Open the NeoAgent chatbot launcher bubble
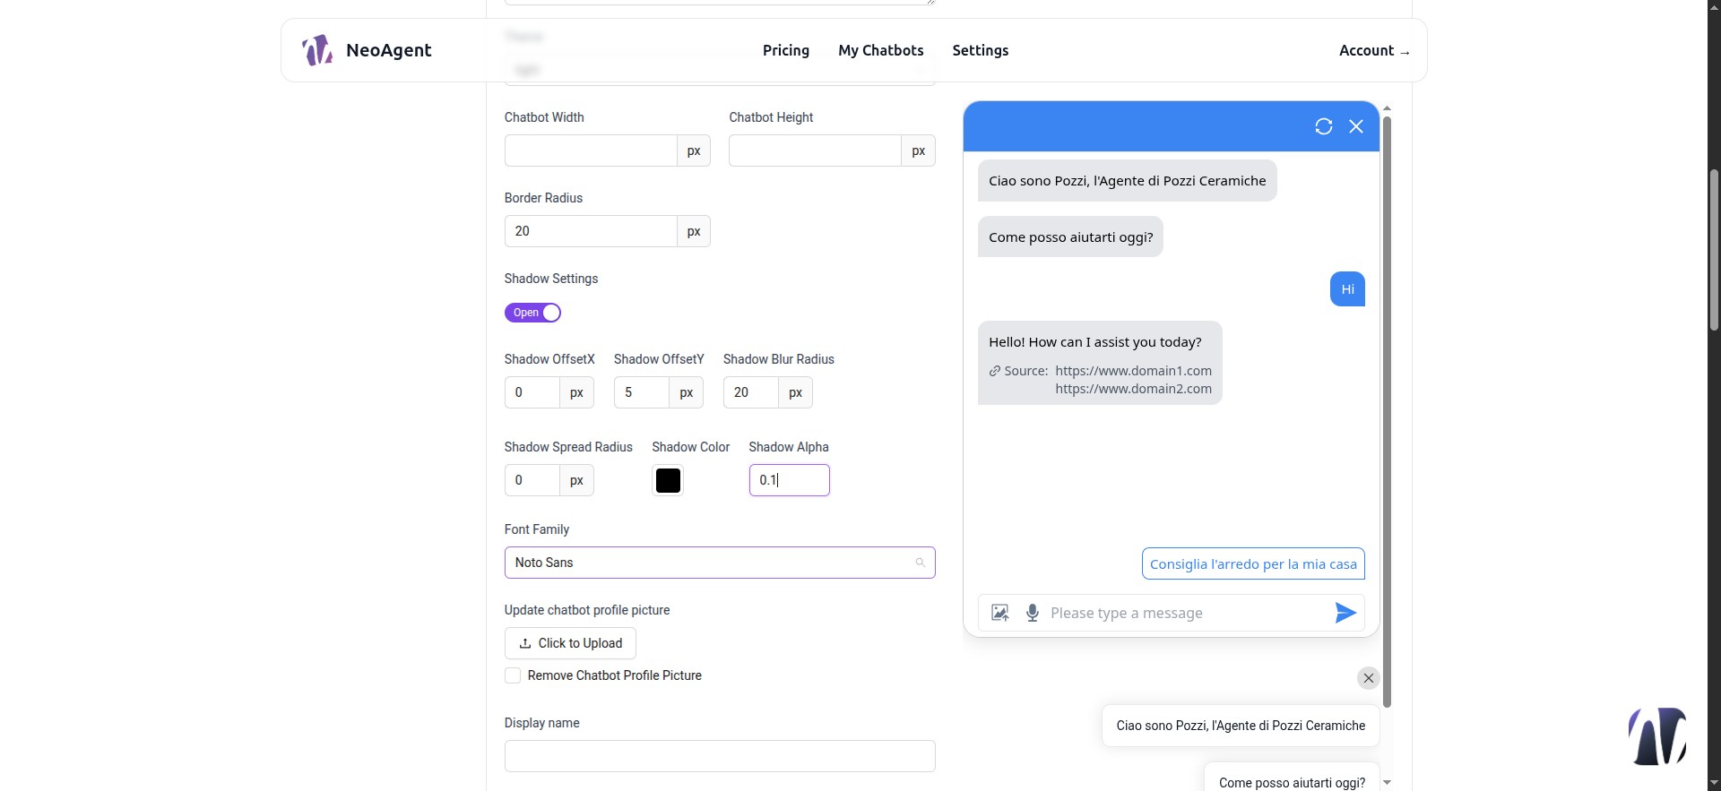The height and width of the screenshot is (791, 1721). point(1657,736)
